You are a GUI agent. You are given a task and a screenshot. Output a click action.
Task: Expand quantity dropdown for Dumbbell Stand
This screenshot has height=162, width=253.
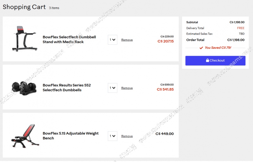tap(112, 40)
